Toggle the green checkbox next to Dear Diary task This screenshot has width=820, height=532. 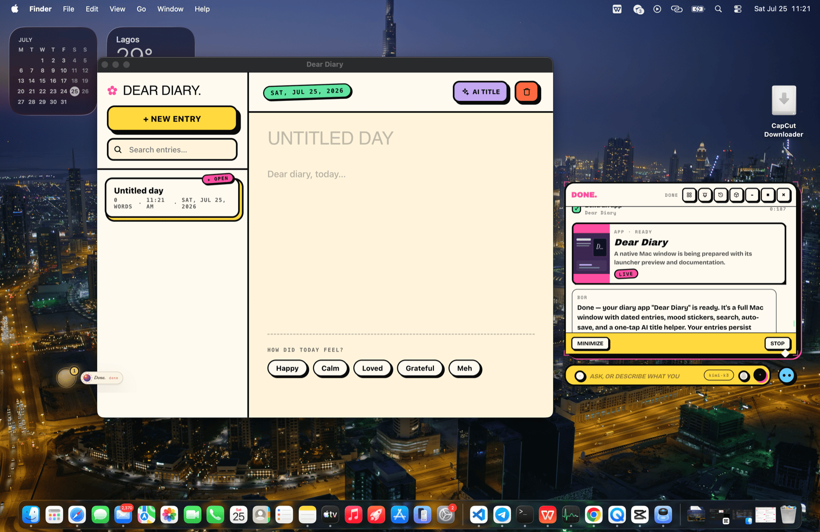576,210
